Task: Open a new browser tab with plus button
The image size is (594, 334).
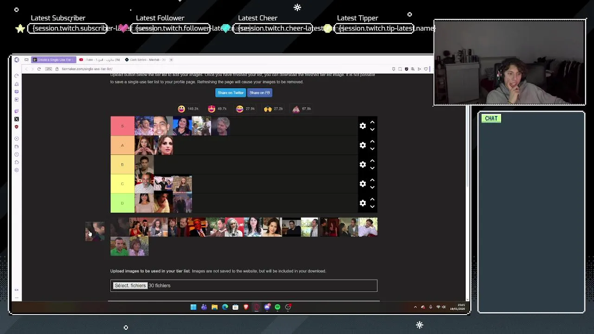Action: click(x=171, y=59)
